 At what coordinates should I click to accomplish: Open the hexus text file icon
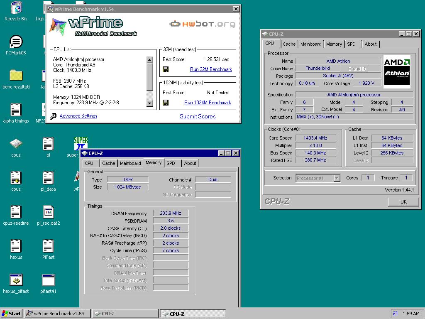point(16,246)
